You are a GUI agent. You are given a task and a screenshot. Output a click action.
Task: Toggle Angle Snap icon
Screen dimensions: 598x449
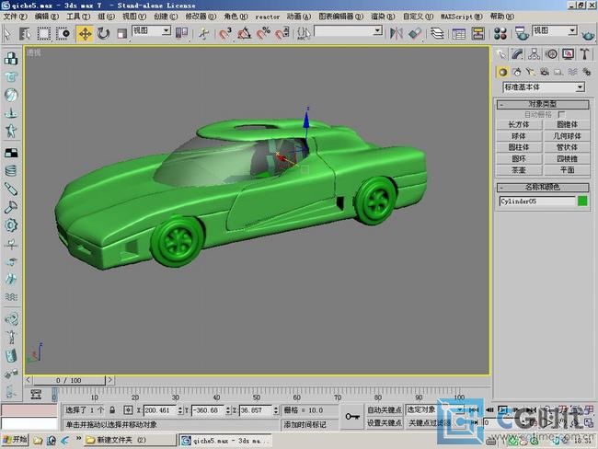[x=244, y=33]
